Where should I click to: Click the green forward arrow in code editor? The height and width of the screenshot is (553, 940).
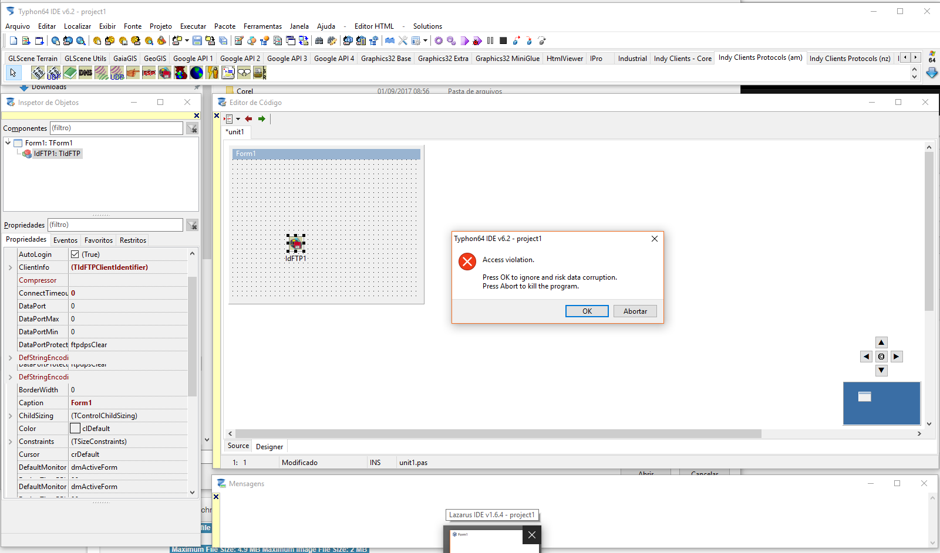tap(262, 118)
